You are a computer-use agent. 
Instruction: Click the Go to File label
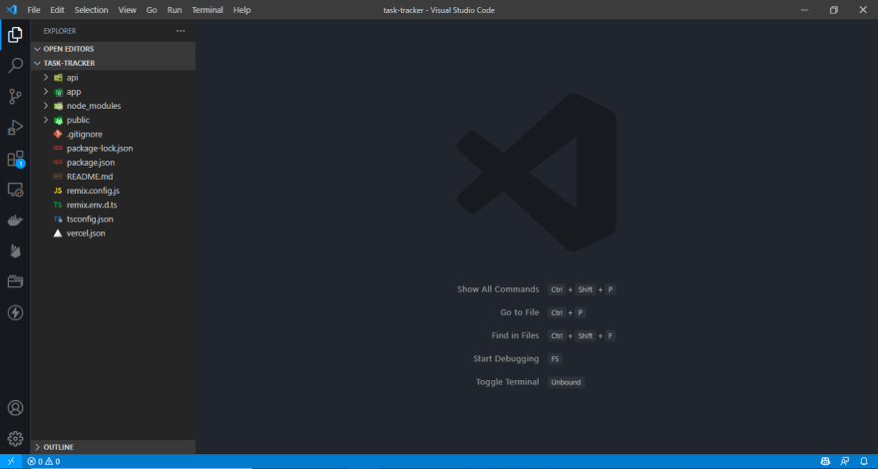pos(520,312)
